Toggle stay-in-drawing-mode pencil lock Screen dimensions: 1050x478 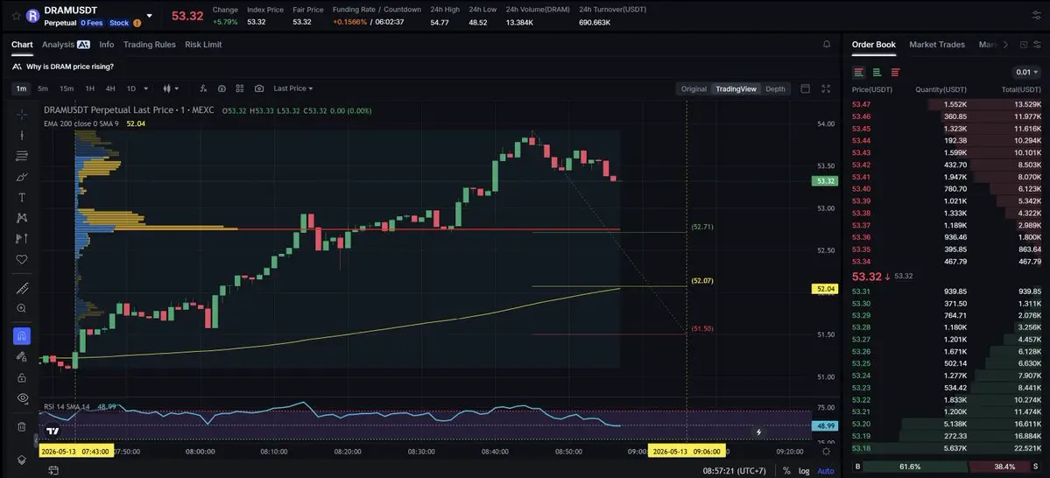21,357
